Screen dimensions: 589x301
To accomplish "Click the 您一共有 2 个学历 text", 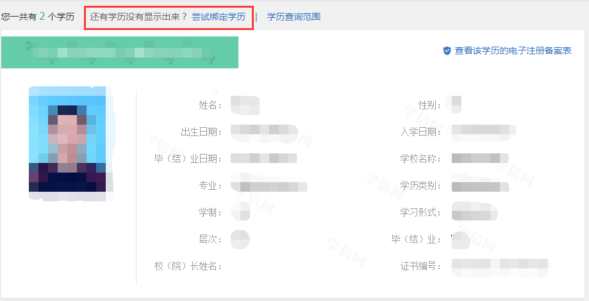I will 37,17.
